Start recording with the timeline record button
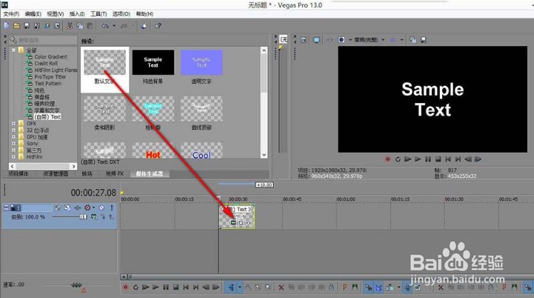The height and width of the screenshot is (298, 534). [x=125, y=287]
